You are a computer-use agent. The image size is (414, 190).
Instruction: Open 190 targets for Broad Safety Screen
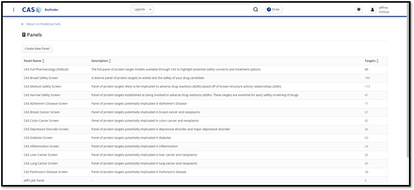[x=367, y=78]
